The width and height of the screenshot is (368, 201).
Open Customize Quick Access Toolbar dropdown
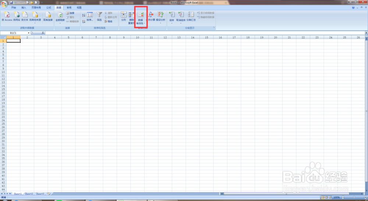click(42, 3)
